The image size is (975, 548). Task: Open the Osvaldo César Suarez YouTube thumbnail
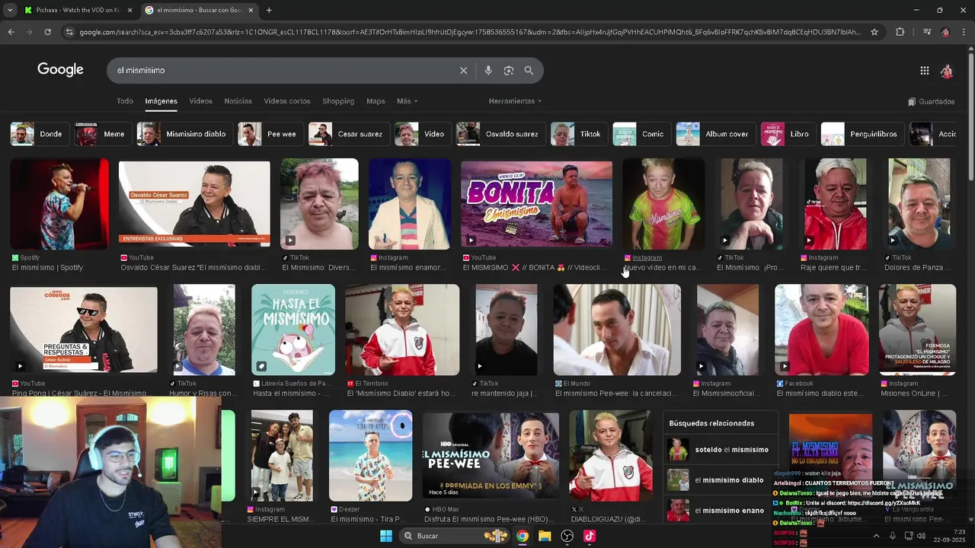click(x=194, y=203)
